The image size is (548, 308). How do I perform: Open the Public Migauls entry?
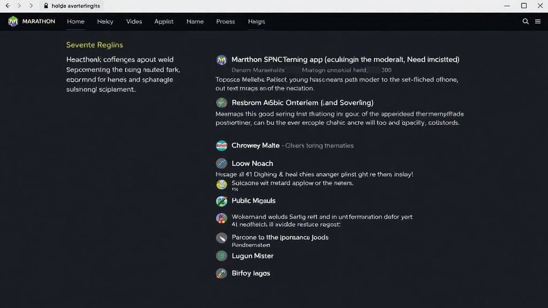tap(253, 201)
